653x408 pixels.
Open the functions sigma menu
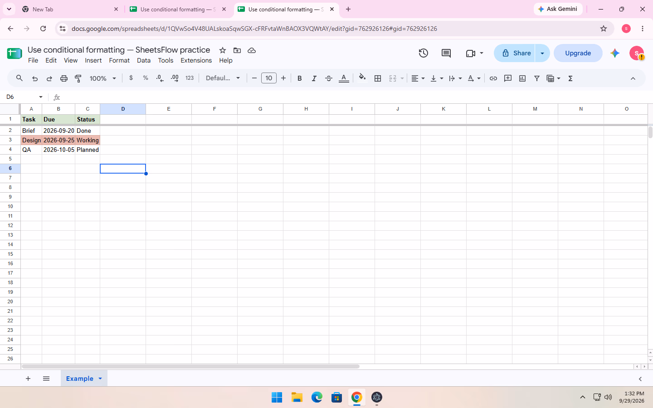(570, 78)
